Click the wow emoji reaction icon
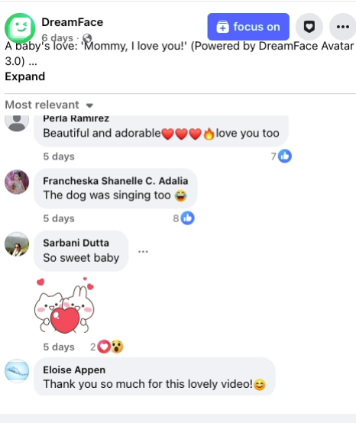This screenshot has width=356, height=423. click(117, 347)
